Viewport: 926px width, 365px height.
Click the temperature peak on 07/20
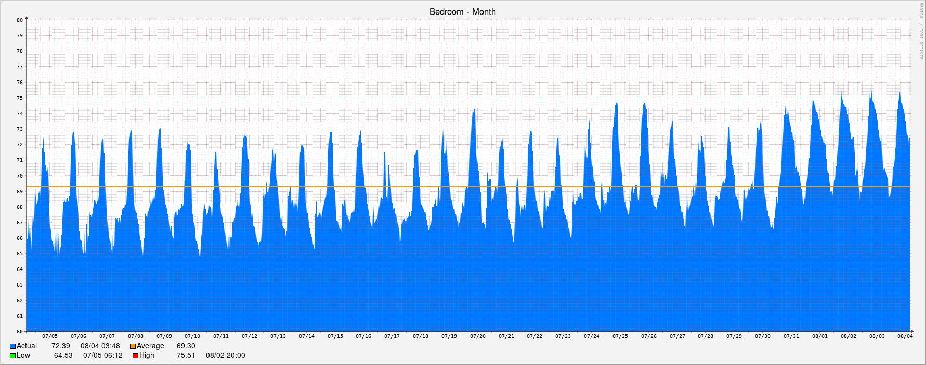[x=474, y=110]
